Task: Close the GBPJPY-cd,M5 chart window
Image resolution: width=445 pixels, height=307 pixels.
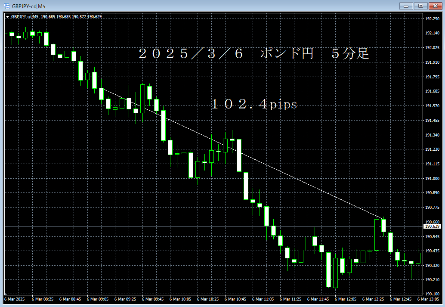Action: point(435,6)
